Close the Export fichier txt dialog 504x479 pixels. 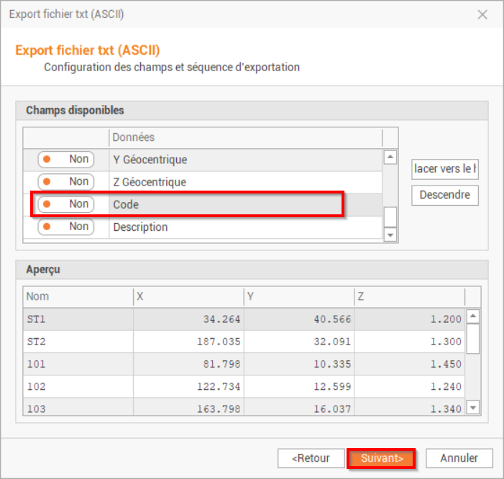pos(482,14)
